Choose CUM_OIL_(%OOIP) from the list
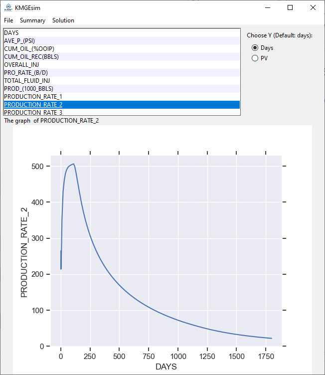This screenshot has width=325, height=375. (x=122, y=49)
